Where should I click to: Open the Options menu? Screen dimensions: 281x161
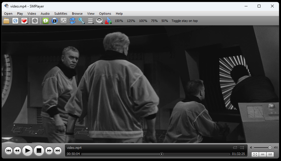pyautogui.click(x=105, y=14)
